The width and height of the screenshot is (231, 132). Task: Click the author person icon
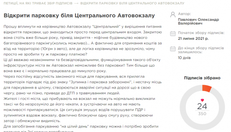[173, 15]
